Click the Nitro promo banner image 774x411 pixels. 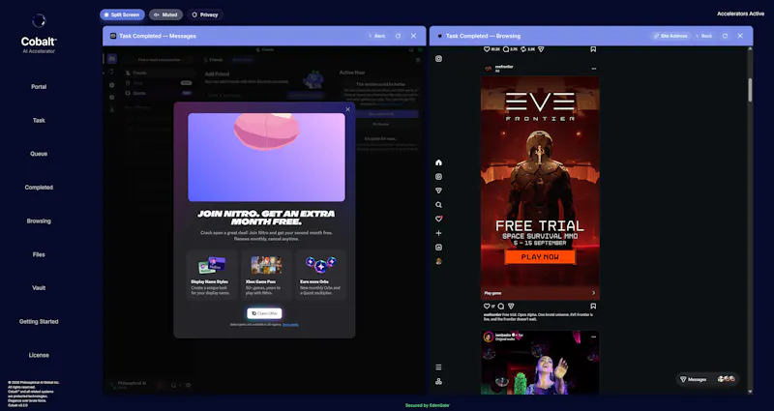pos(267,158)
